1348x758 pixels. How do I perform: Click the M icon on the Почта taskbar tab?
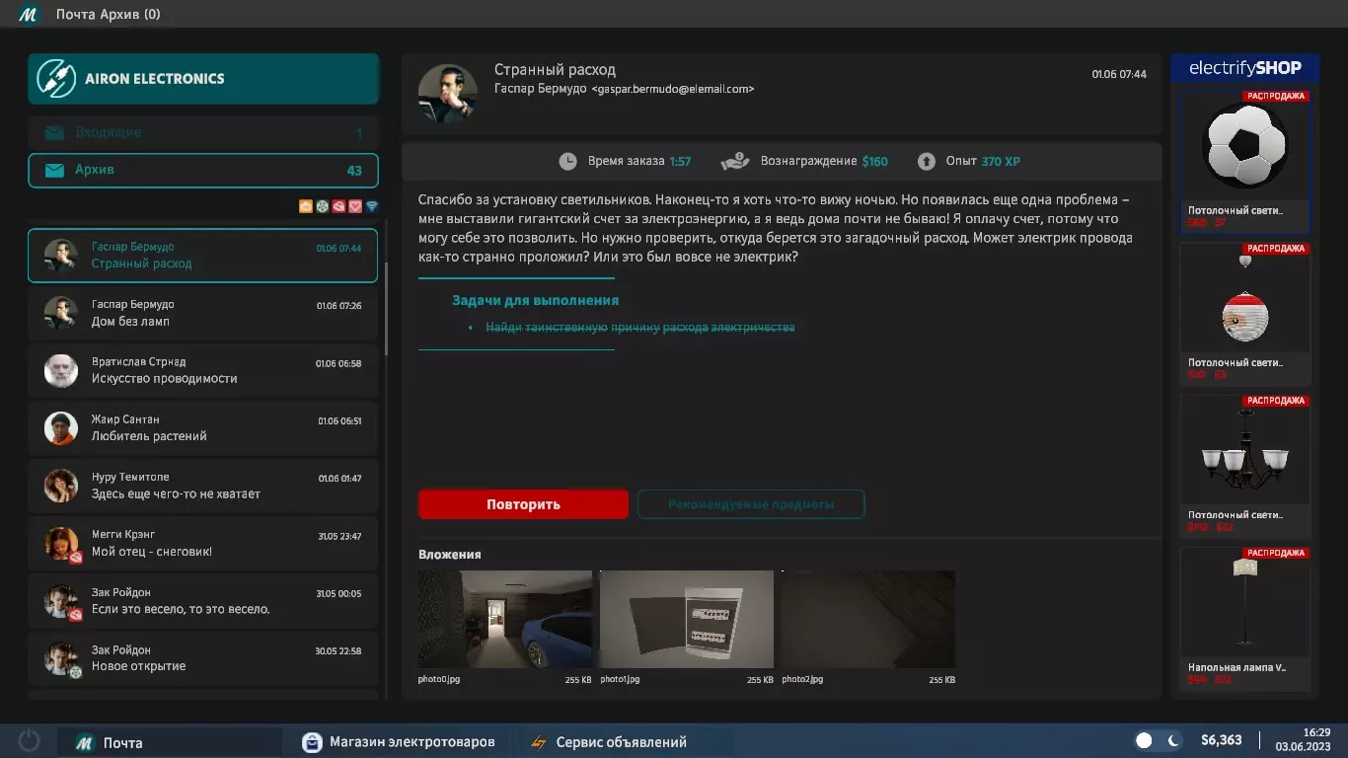tap(85, 742)
